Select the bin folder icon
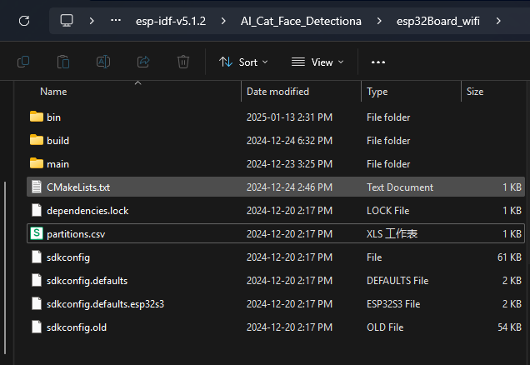The height and width of the screenshot is (365, 530). 37,117
